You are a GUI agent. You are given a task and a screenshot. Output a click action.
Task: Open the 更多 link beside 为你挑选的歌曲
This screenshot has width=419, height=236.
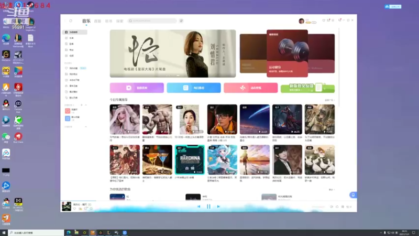332,189
